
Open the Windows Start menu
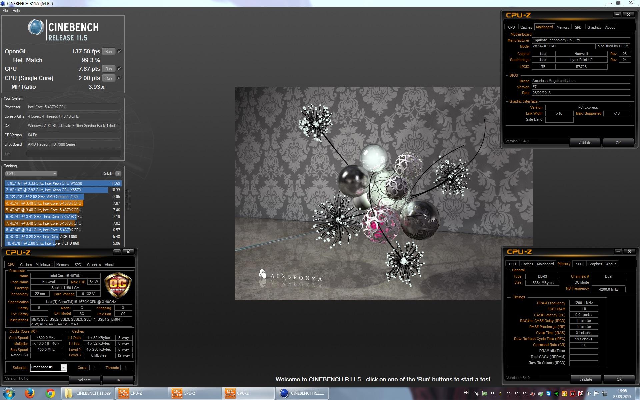(9, 393)
